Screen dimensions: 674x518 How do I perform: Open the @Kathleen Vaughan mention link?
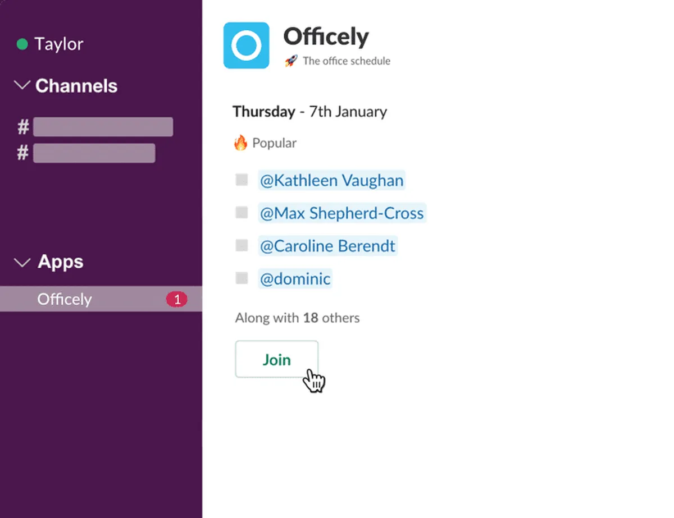click(331, 181)
